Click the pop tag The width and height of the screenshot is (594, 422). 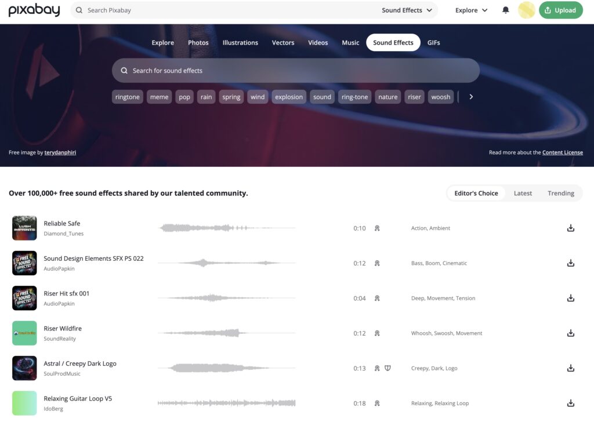pos(184,97)
